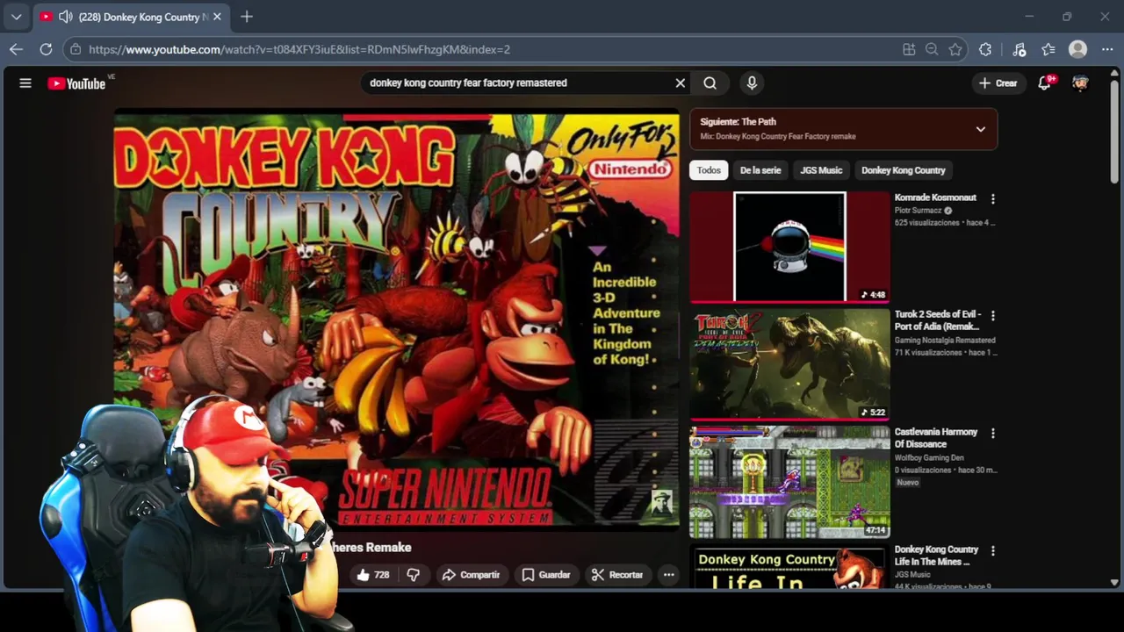Open options for Castlevania Harmony video

coord(993,433)
